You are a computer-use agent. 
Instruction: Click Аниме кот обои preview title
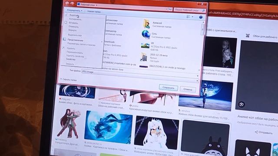point(258,118)
